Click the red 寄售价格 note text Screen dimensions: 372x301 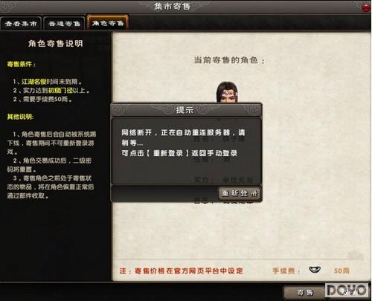181,271
